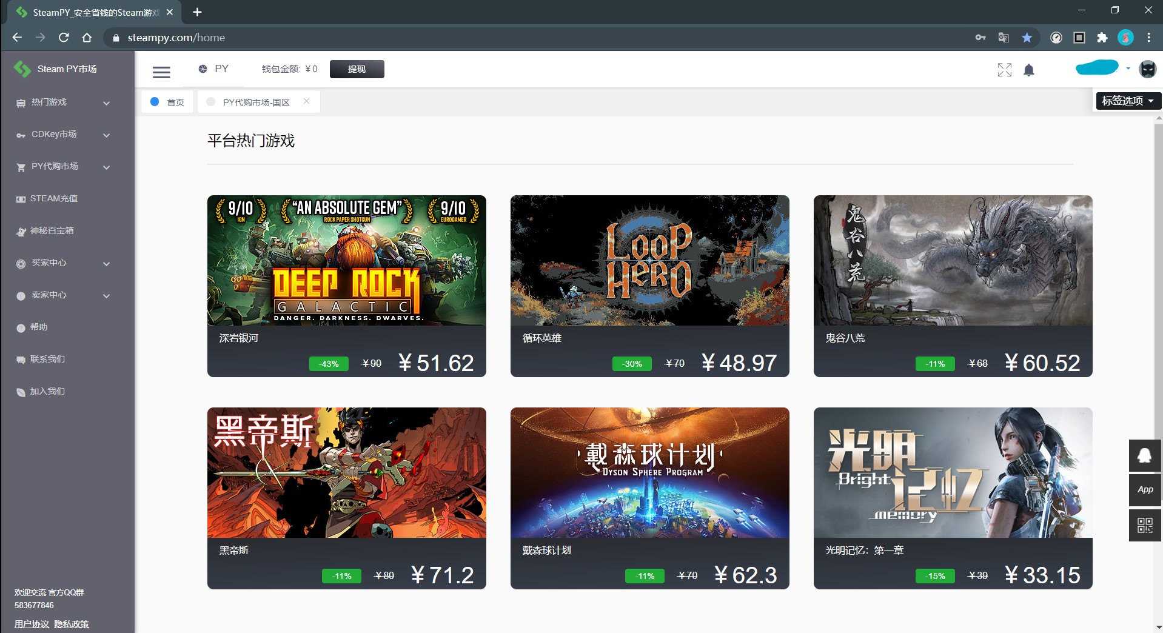Open the user account dropdown arrow
Viewport: 1163px width, 633px height.
click(x=1128, y=69)
